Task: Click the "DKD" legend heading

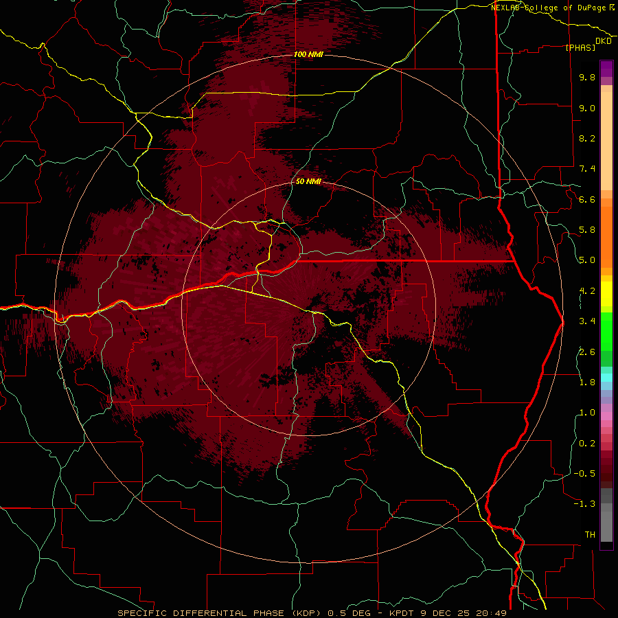Action: coord(604,41)
